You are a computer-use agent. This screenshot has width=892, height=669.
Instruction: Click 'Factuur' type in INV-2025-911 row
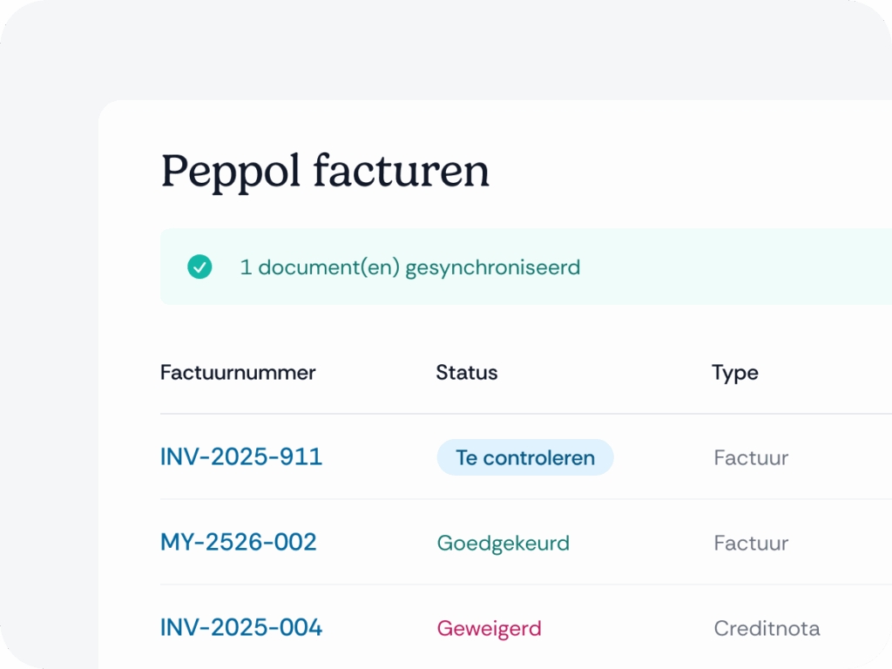[x=751, y=457]
